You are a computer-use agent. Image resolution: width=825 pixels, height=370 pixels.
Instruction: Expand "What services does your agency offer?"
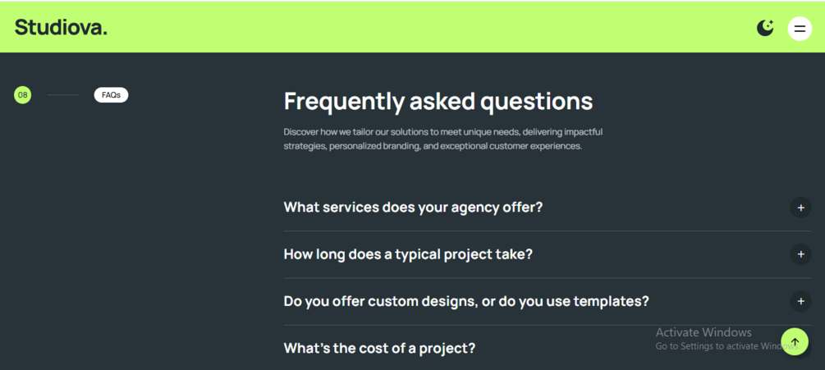[x=413, y=208]
